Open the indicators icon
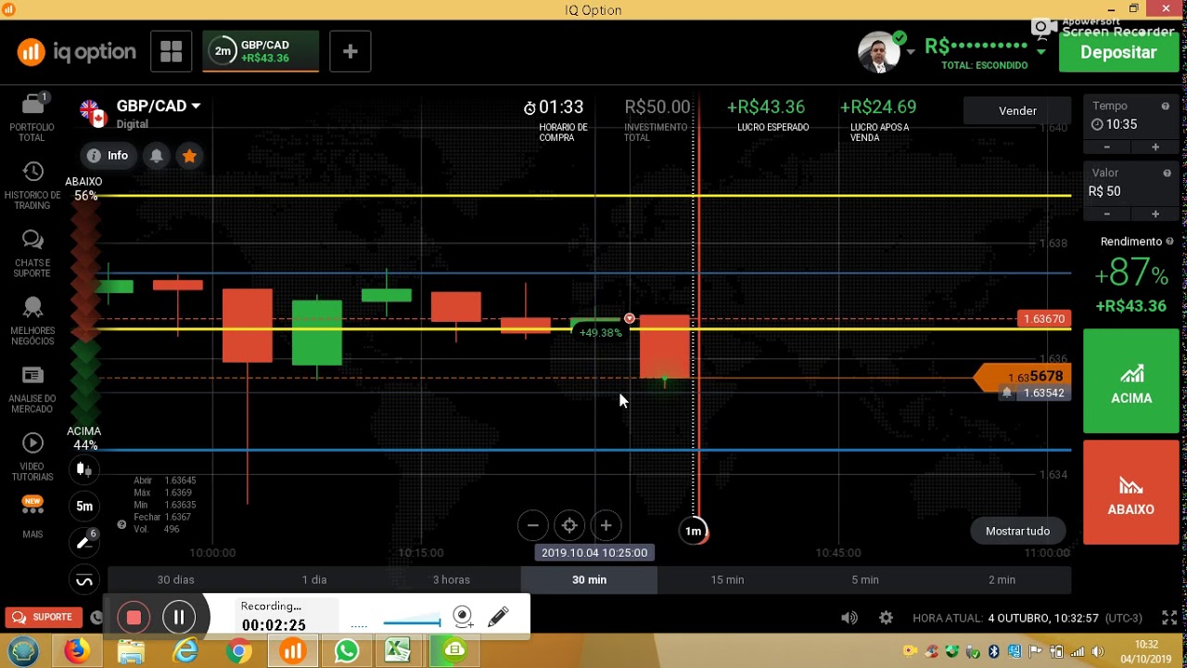1187x668 pixels. [x=84, y=580]
